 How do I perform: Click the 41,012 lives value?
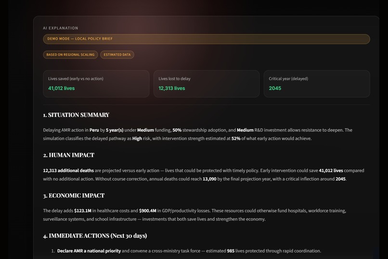point(61,88)
